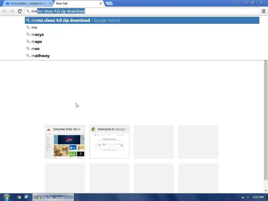Click the address bar search field
The height and width of the screenshot is (201, 268).
click(x=142, y=11)
